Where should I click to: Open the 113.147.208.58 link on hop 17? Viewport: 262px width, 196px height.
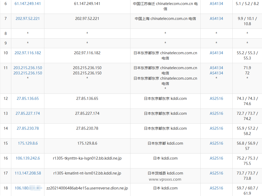click(27, 173)
